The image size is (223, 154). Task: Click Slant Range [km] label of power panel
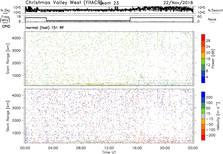pos(8,59)
